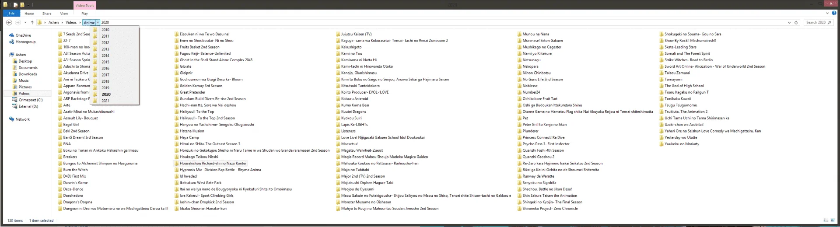Screen dimensions: 840x227
Task: Click folder icon of Great Pretender
Action: (177, 92)
